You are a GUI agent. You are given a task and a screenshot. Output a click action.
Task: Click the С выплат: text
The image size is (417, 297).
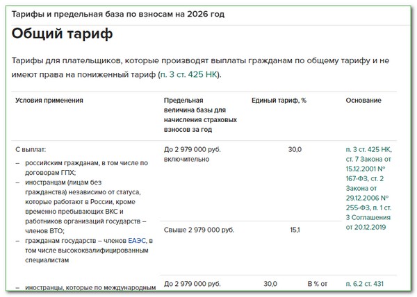tap(31, 149)
